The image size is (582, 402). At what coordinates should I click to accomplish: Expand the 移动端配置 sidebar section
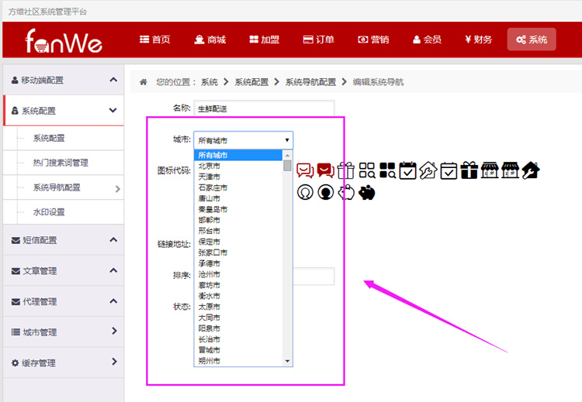click(x=62, y=80)
